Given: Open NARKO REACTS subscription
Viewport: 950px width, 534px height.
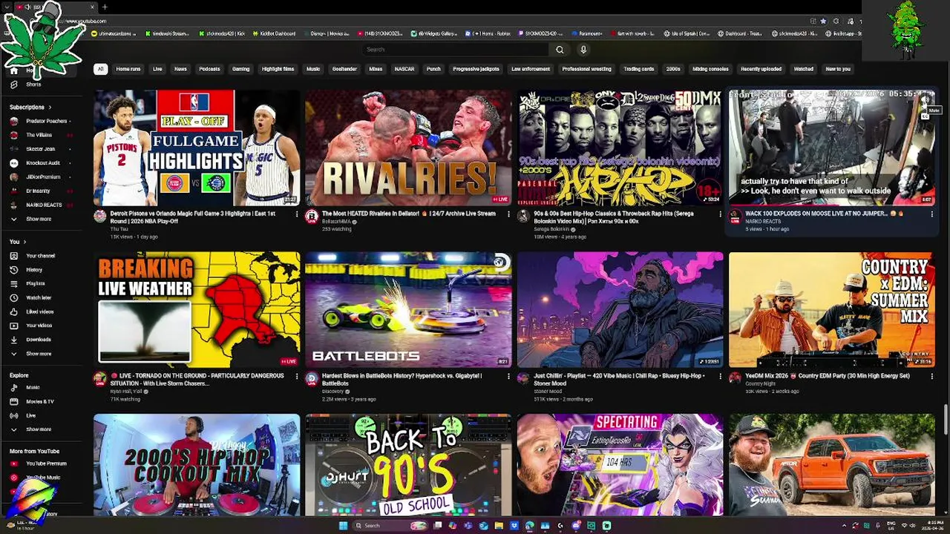Looking at the screenshot, I should click(x=44, y=205).
